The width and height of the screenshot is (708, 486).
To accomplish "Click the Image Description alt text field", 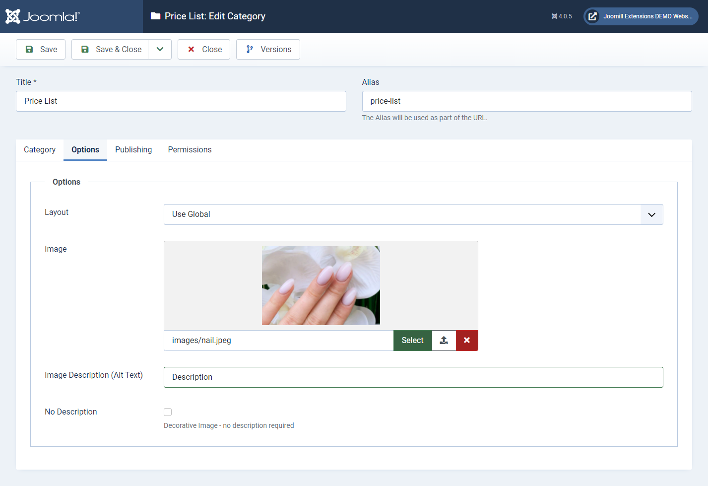I will [x=413, y=377].
